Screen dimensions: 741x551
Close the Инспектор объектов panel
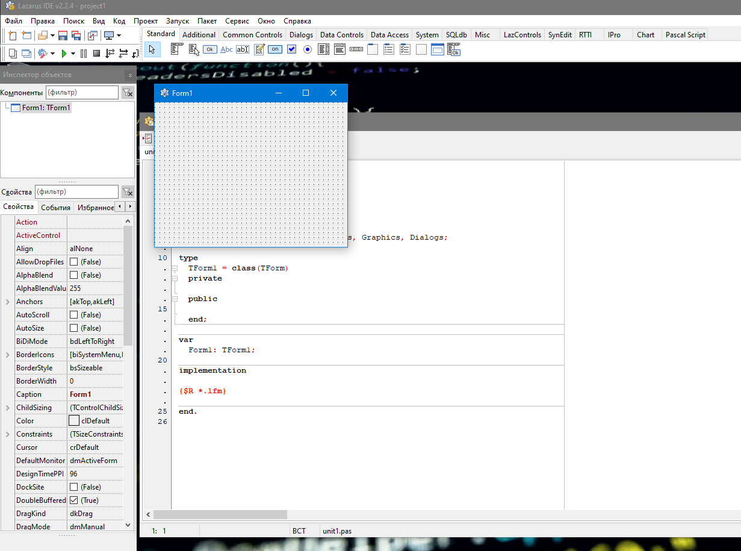point(130,75)
